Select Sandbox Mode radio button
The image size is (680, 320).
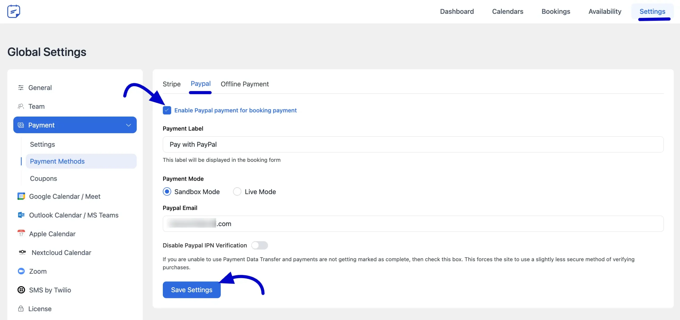[x=167, y=192]
